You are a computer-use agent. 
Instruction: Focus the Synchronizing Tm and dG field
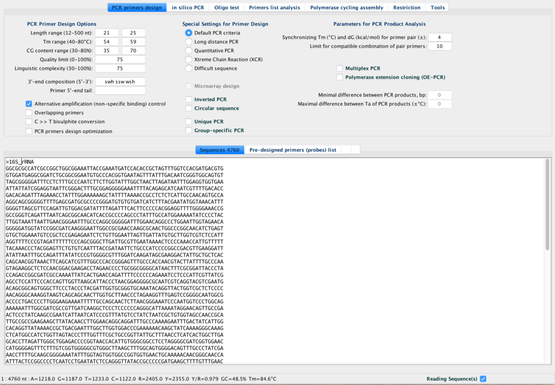coord(440,37)
